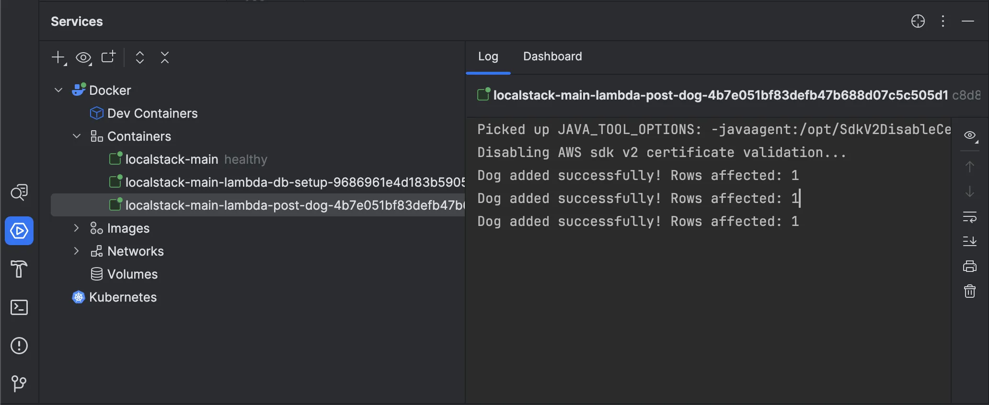Expand the Images group
This screenshot has height=405, width=989.
[x=77, y=228]
